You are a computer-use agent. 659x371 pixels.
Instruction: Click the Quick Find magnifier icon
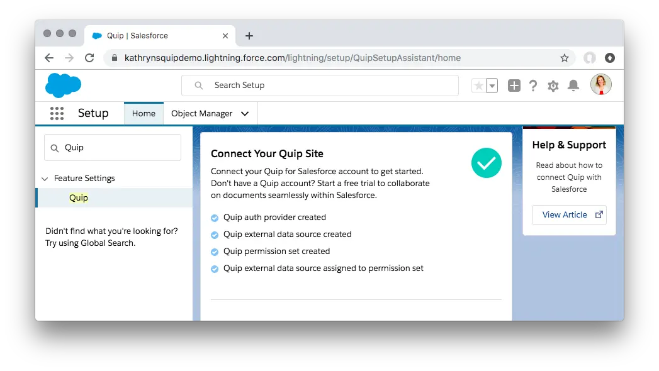click(x=55, y=148)
